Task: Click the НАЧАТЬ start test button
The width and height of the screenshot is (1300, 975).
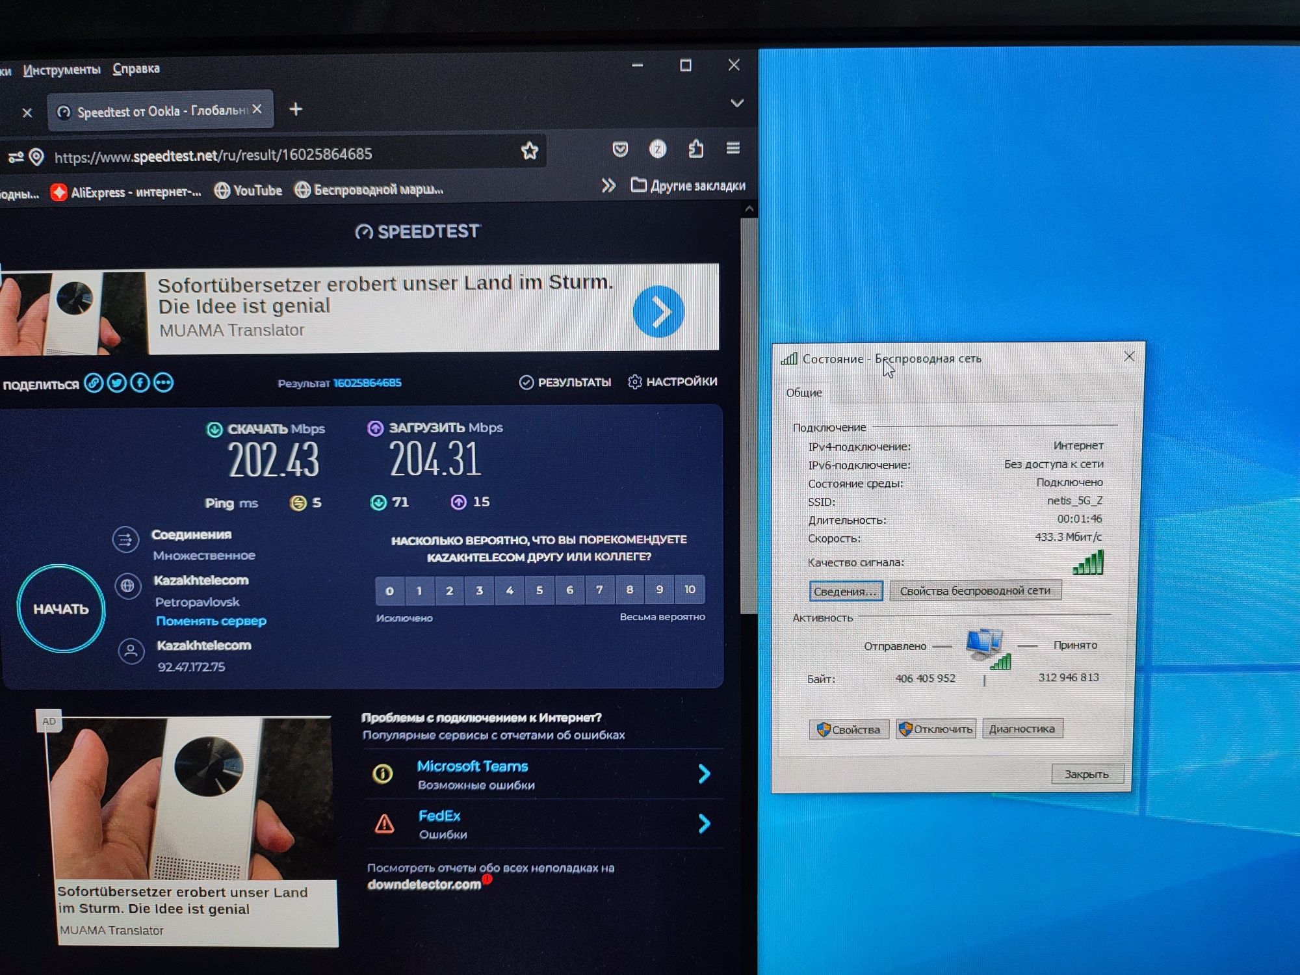Action: pyautogui.click(x=60, y=609)
